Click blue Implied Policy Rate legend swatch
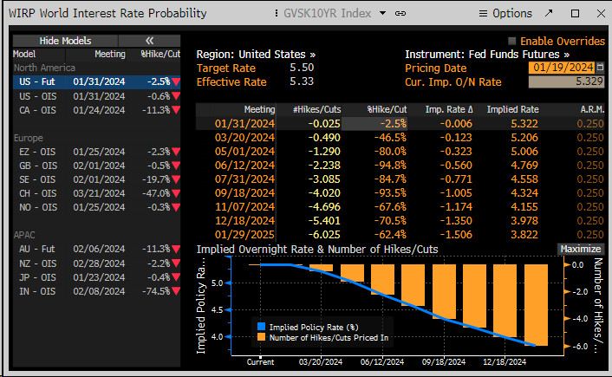This screenshot has width=612, height=377. [262, 327]
